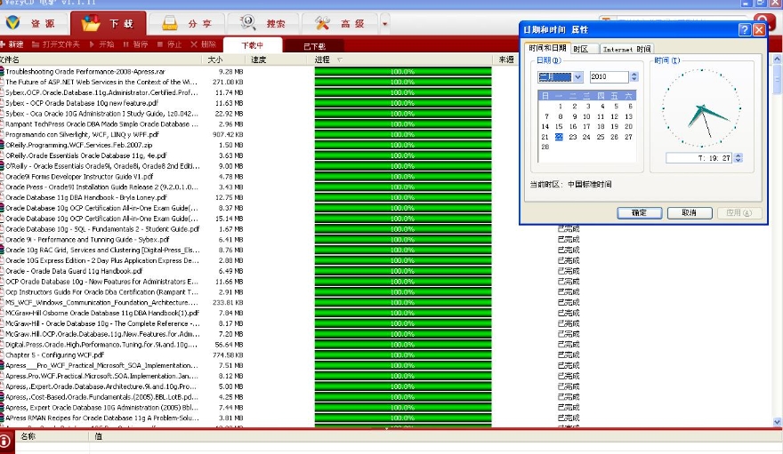Click the info icon in bottom panel
The height and width of the screenshot is (454, 783).
tap(5, 442)
